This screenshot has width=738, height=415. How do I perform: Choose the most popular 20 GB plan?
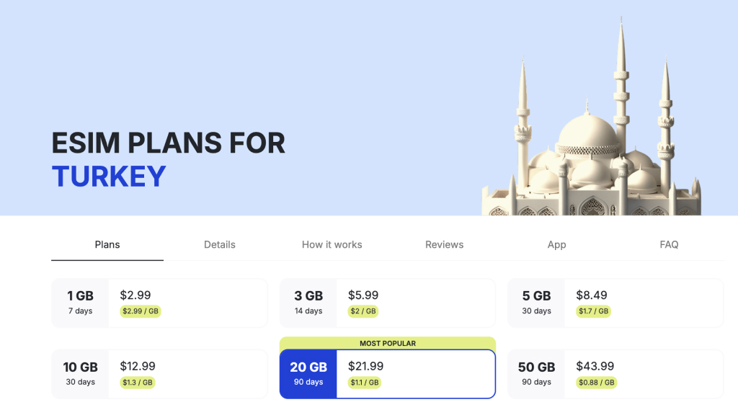387,374
